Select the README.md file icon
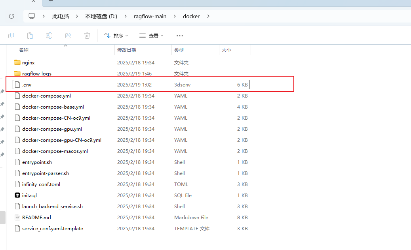The width and height of the screenshot is (411, 250). pyautogui.click(x=17, y=217)
